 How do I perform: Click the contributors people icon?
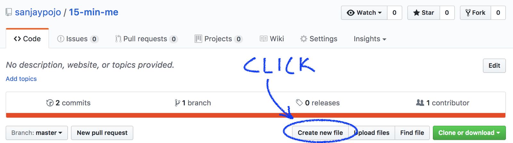pos(420,103)
